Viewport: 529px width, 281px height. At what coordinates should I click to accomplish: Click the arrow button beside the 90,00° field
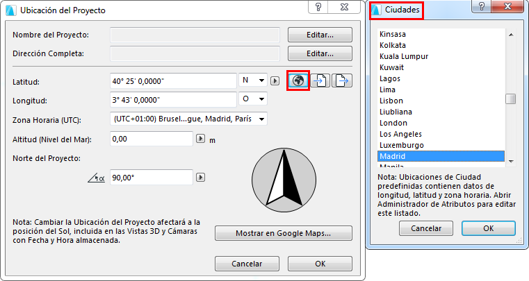coord(200,177)
